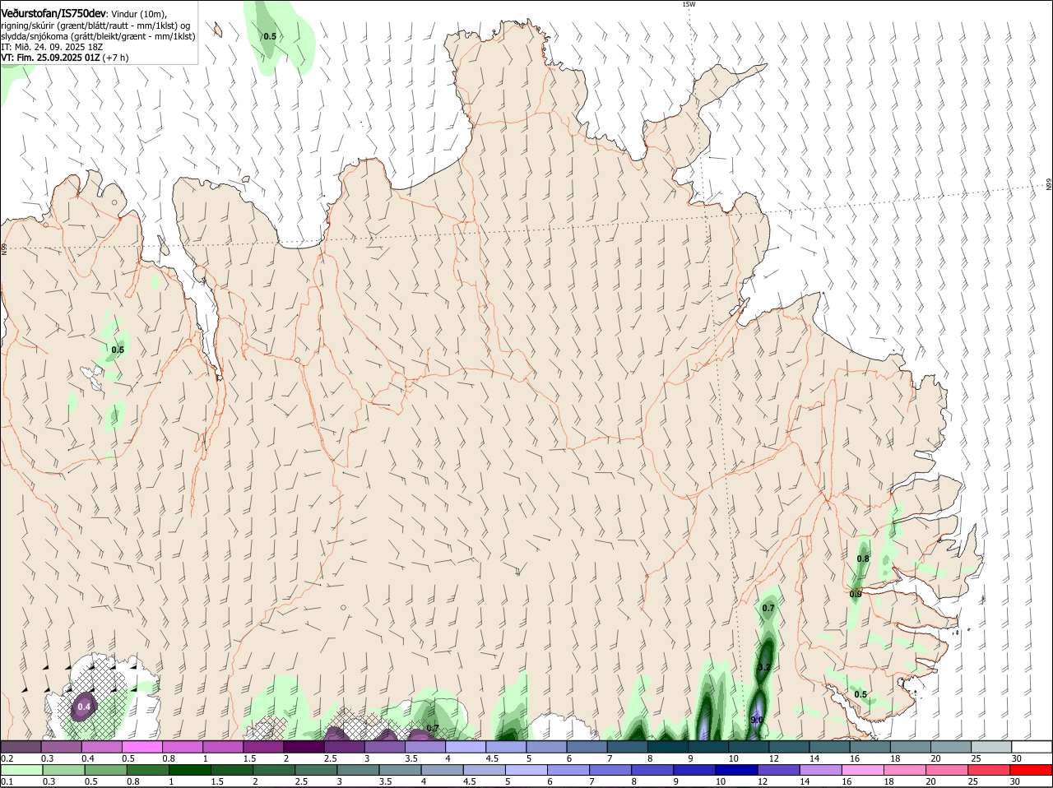Click the N99 label on the left edge
The width and height of the screenshot is (1053, 788).
point(4,248)
